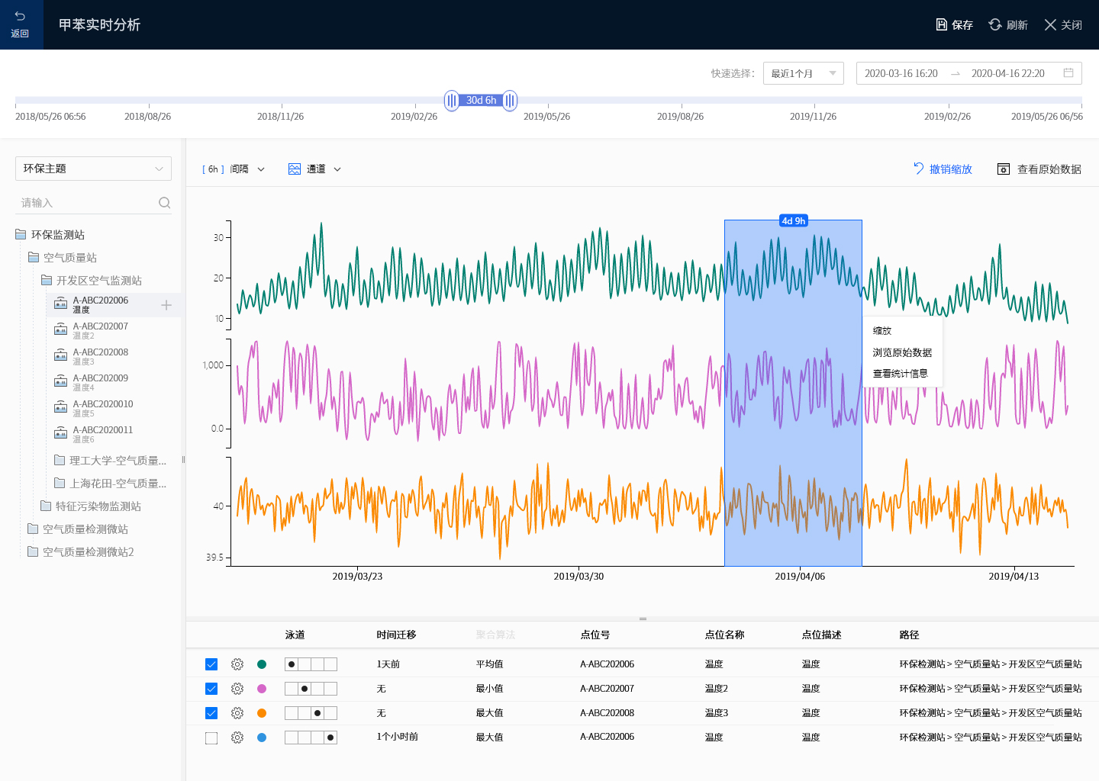The width and height of the screenshot is (1099, 781).
Task: Click the 时间迁移 column header
Action: coord(396,635)
